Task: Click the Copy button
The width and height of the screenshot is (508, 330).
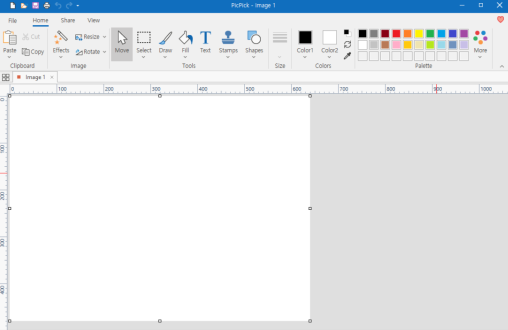Action: pyautogui.click(x=32, y=52)
